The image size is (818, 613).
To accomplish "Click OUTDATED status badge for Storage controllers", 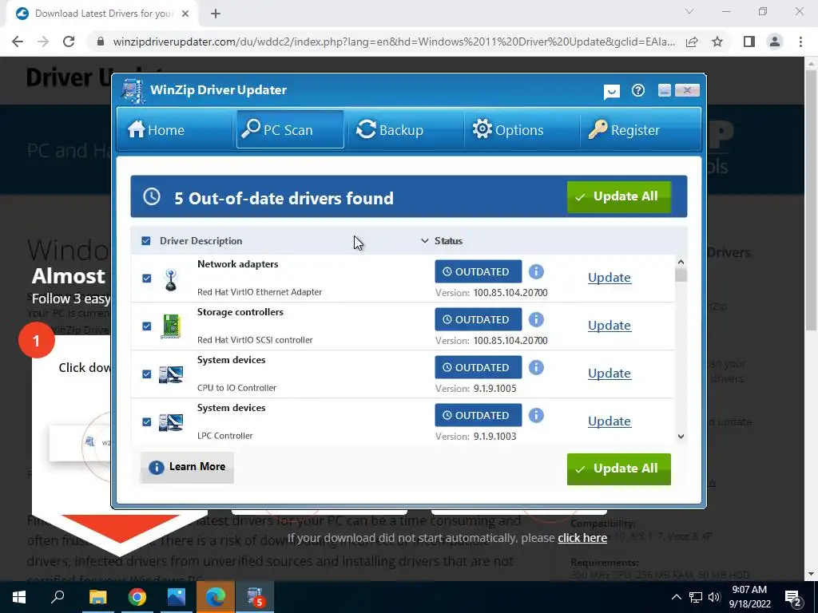I will pos(478,319).
